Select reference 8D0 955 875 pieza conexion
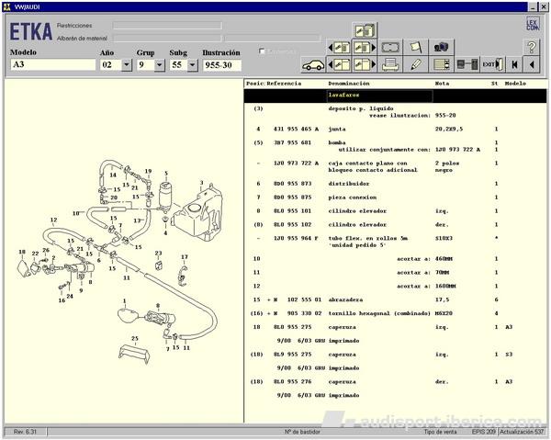 coord(395,197)
